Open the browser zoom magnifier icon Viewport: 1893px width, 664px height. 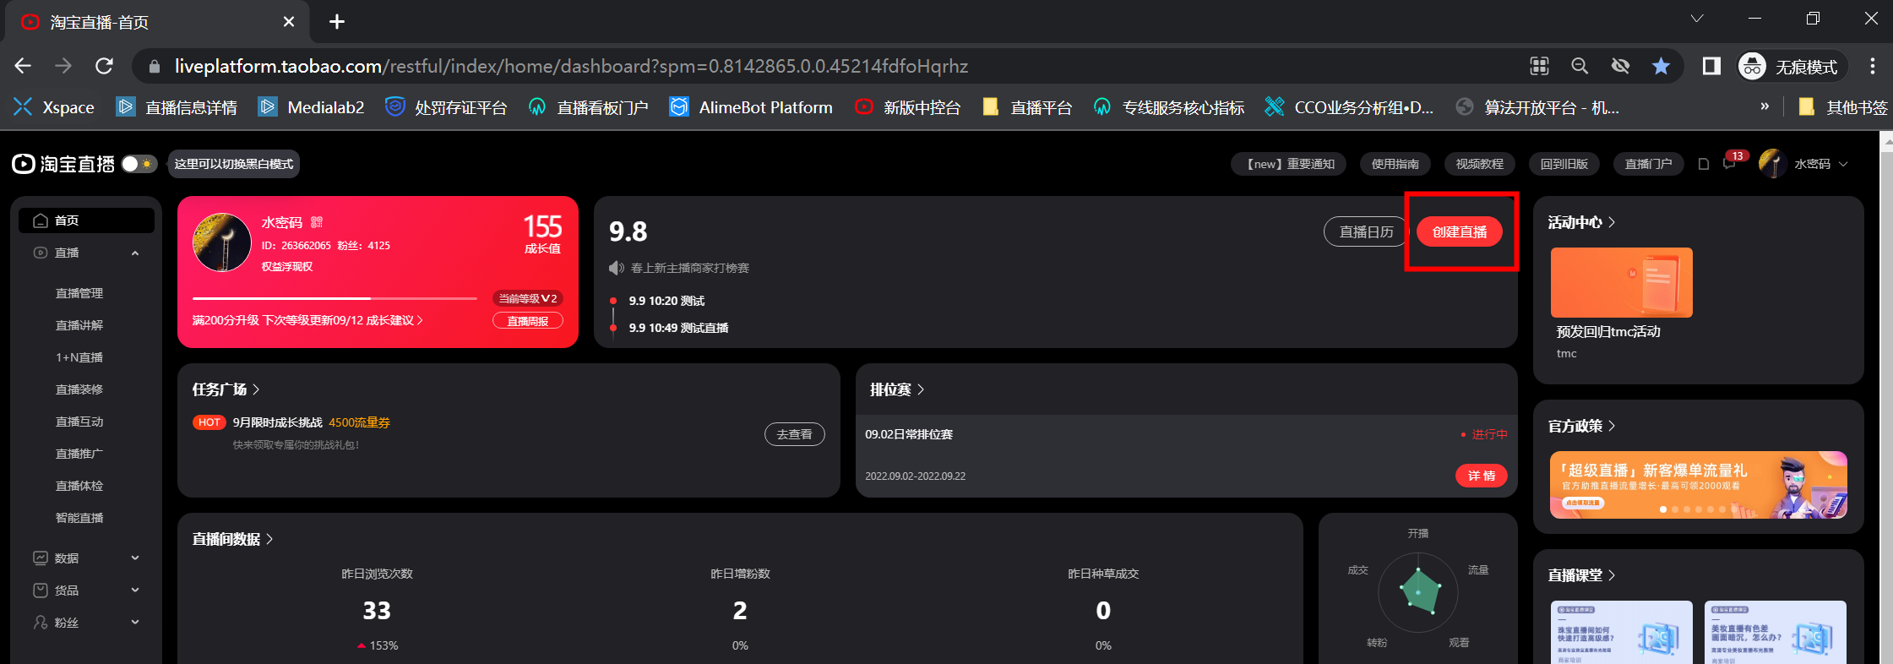point(1579,66)
